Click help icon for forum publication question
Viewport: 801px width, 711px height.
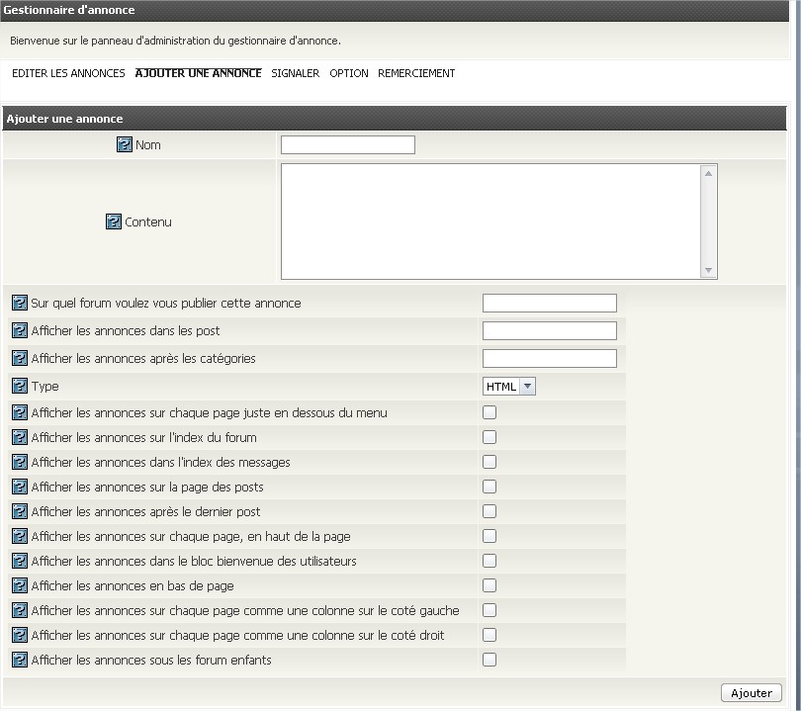(19, 304)
